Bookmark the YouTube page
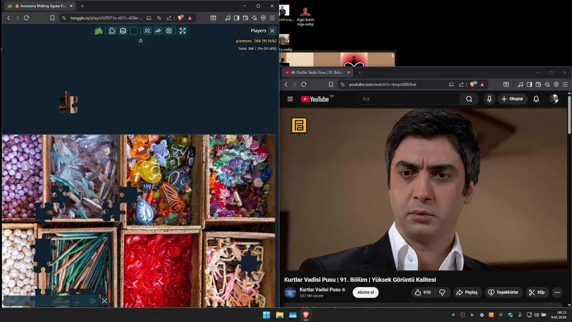572x322 pixels. pyautogui.click(x=331, y=84)
